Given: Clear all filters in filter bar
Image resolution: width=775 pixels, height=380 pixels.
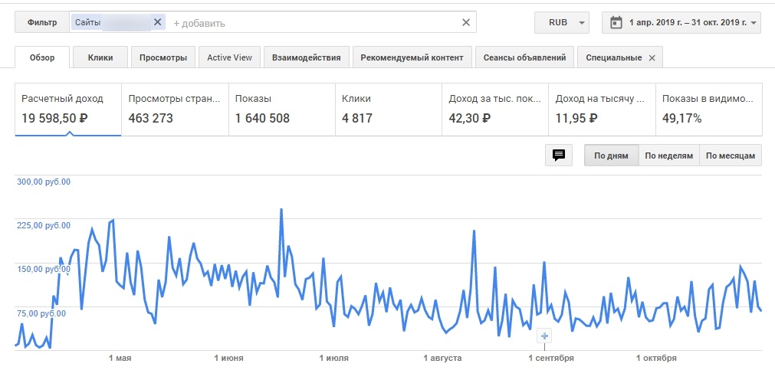Looking at the screenshot, I should pos(465,22).
